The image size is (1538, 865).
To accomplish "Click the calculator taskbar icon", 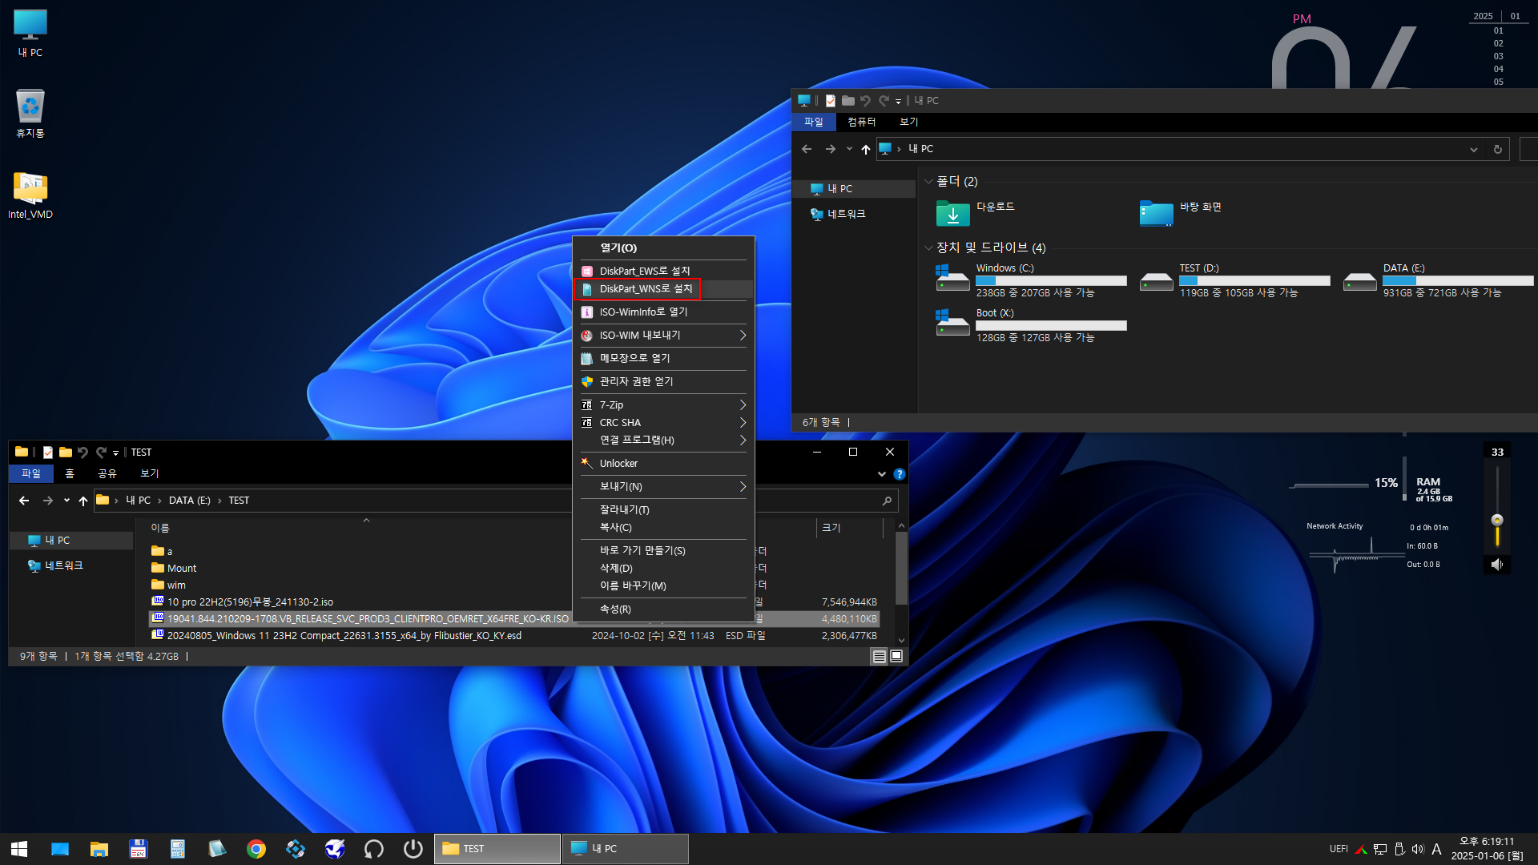I will (x=178, y=849).
